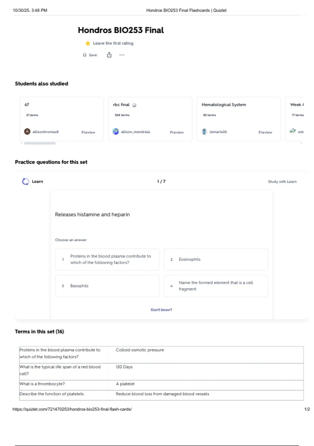Click the star rating icon
314x446 pixels.
88,43
